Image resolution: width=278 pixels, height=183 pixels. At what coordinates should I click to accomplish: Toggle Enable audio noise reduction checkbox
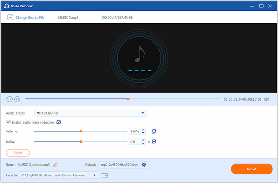8,122
